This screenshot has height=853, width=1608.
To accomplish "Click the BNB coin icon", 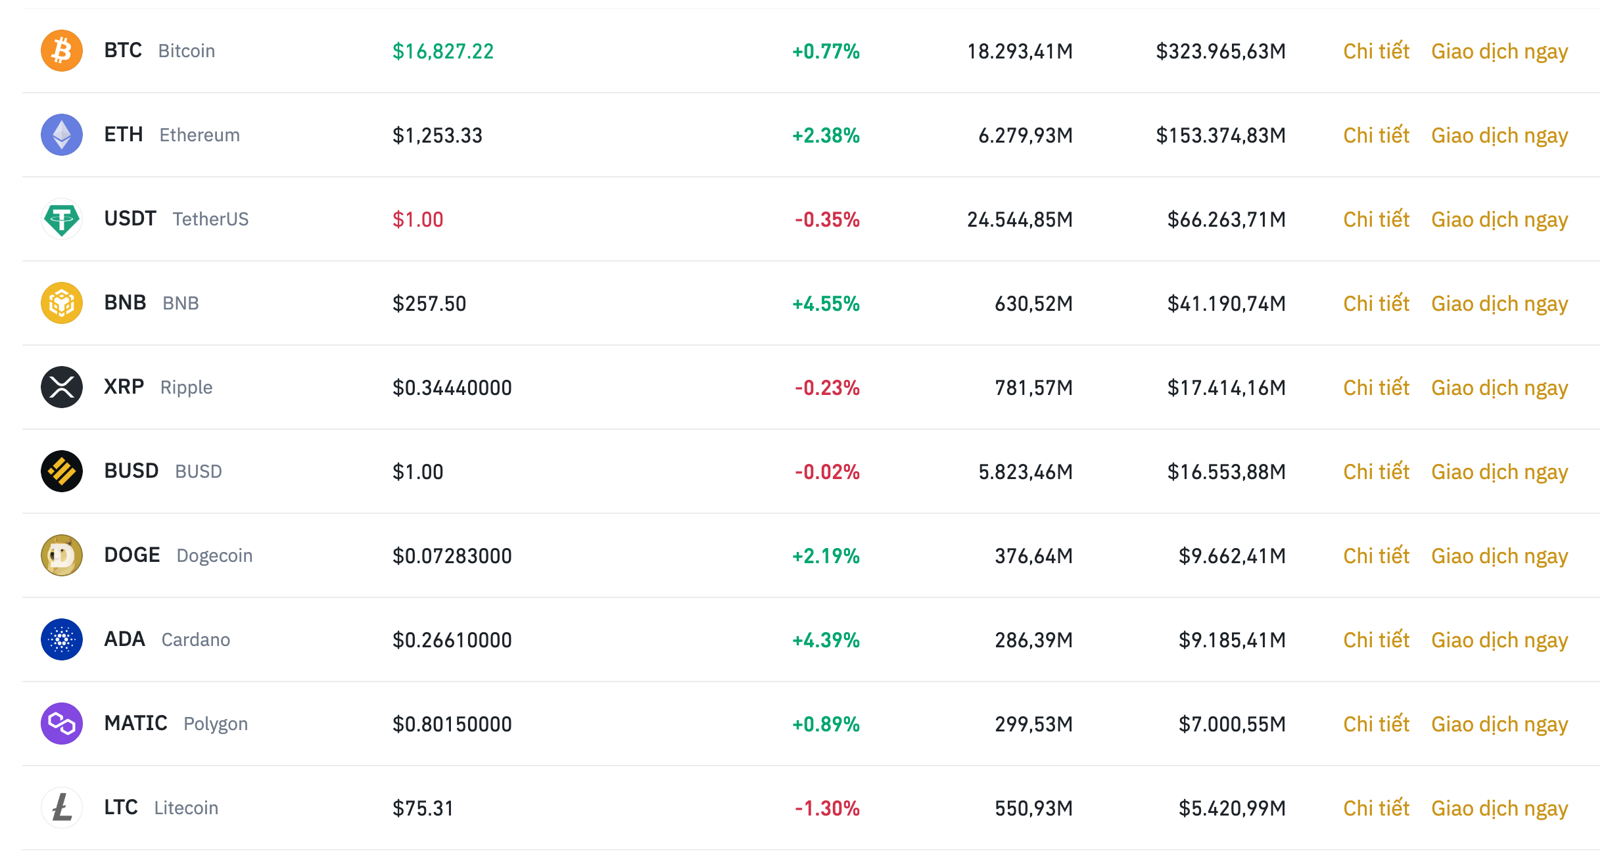I will click(x=62, y=303).
